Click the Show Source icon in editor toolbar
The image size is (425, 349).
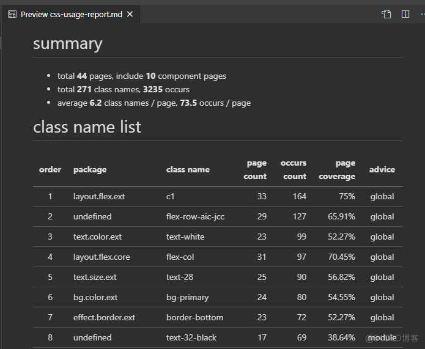(386, 14)
